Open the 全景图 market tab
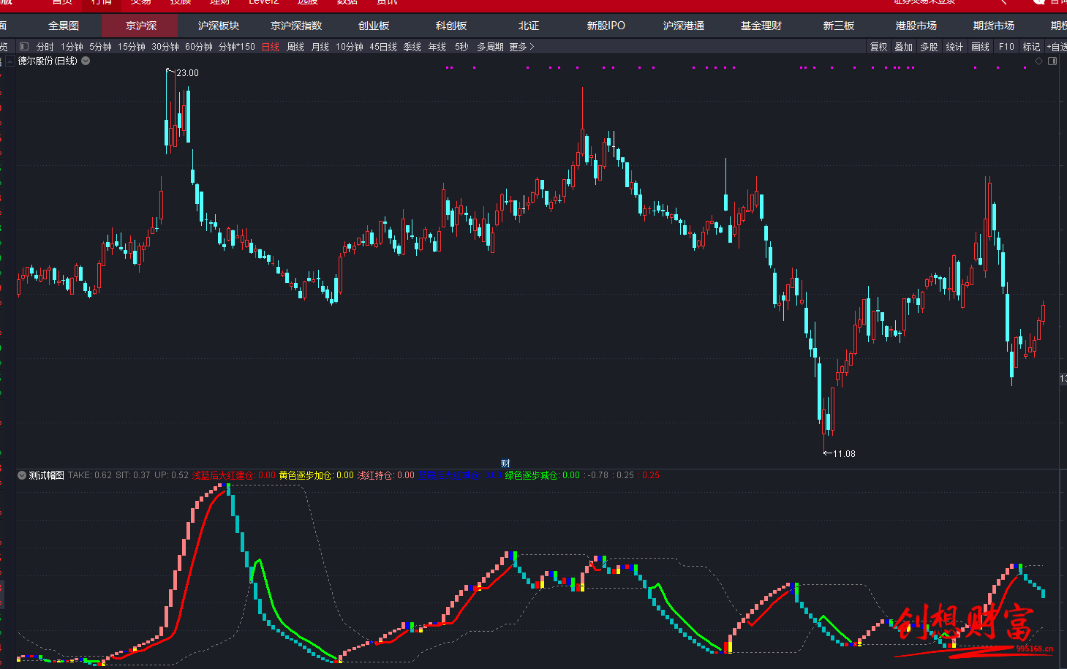1067x669 pixels. [64, 26]
